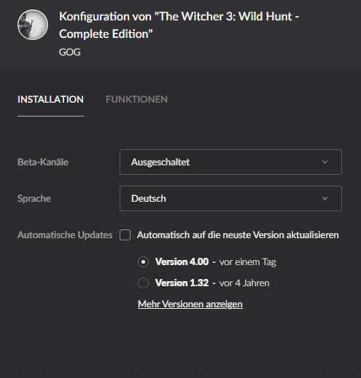Select the Version 1.32 radio button
361x378 pixels.
(143, 283)
